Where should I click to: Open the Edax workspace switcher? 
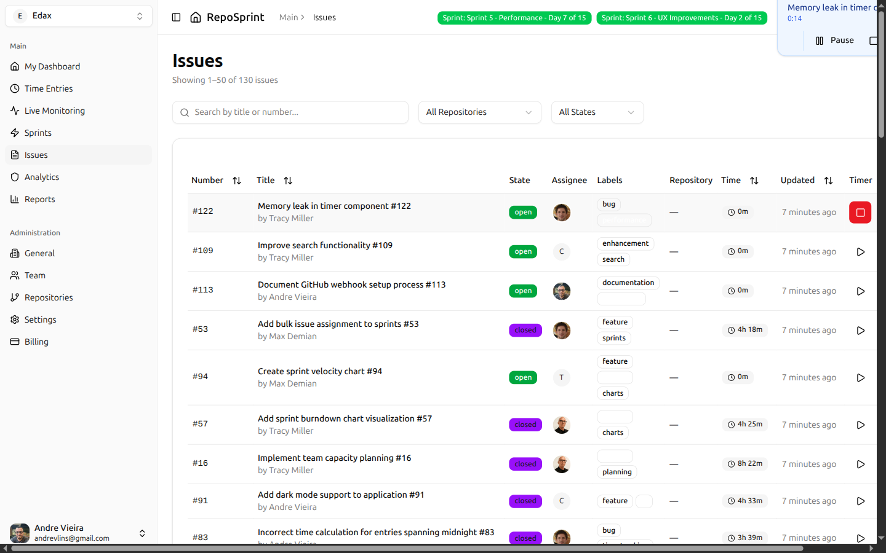click(x=78, y=15)
